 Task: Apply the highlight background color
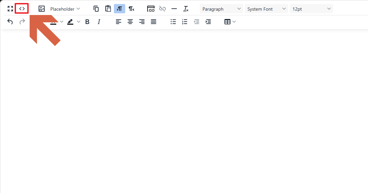[x=70, y=22]
